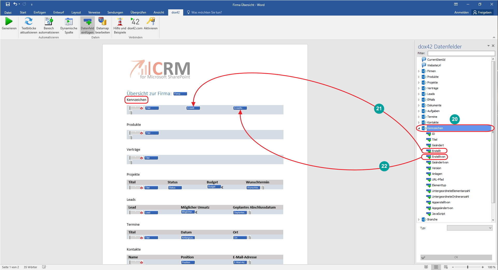Click the Generieren play icon
The width and height of the screenshot is (498, 270).
pos(9,21)
